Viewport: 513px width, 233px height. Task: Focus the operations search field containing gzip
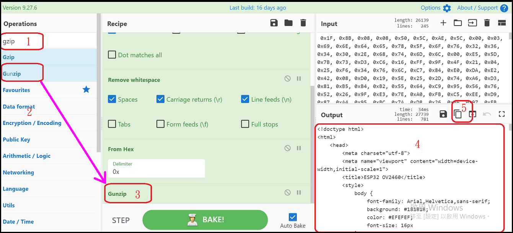[49, 41]
